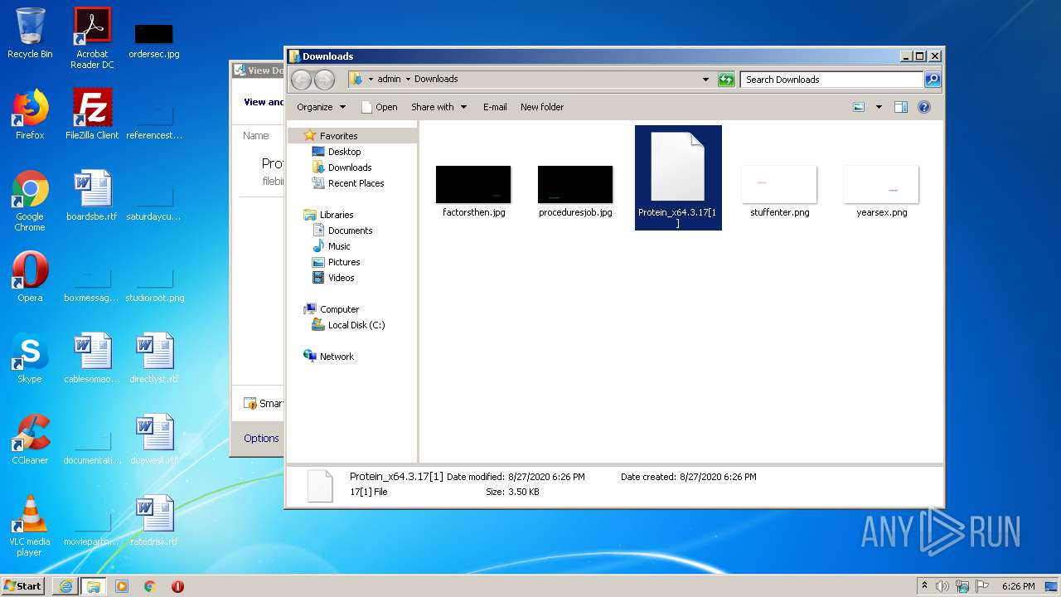Select Local Disk (C:)
This screenshot has width=1061, height=597.
coord(356,325)
